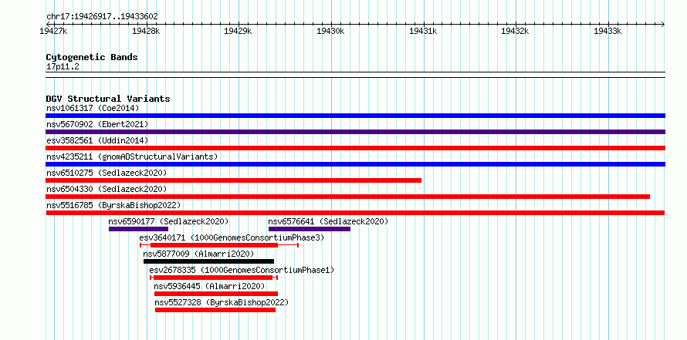Click the 19427k ruler label
This screenshot has width=687, height=340.
point(53,31)
